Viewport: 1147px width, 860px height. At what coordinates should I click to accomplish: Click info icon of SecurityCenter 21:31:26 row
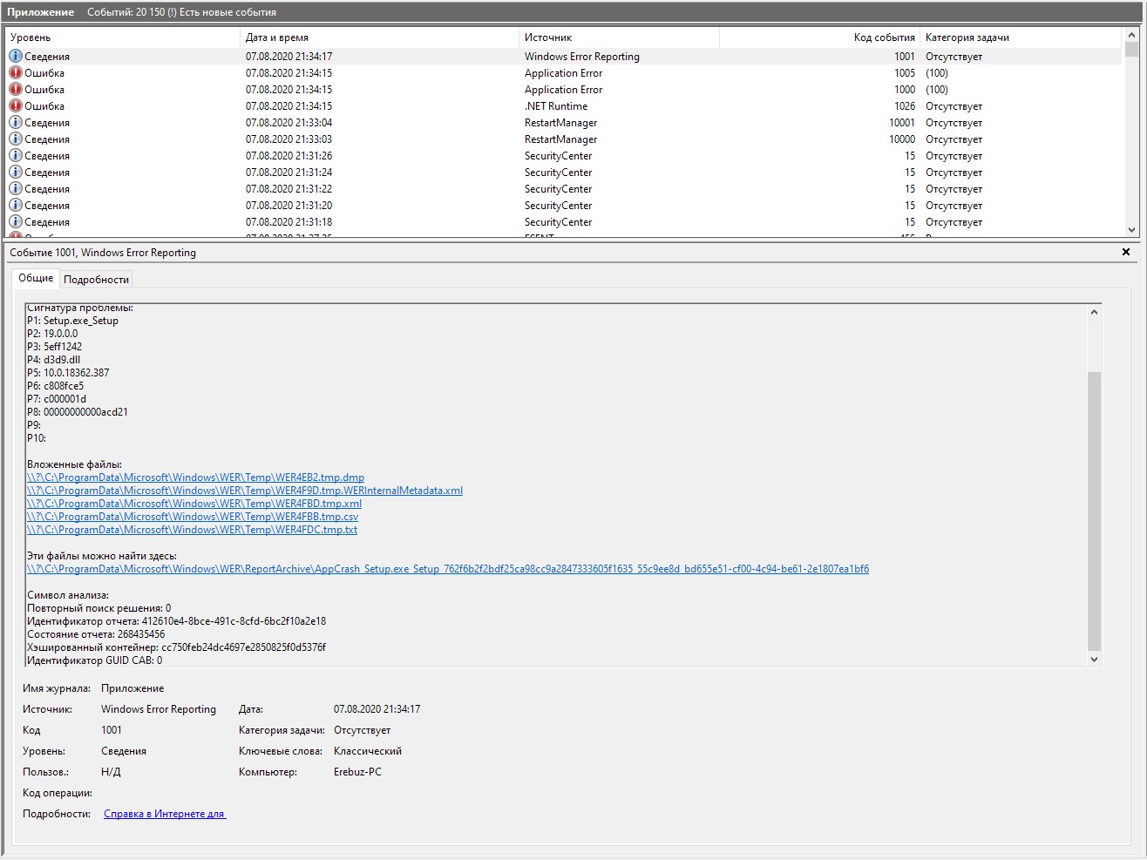pyautogui.click(x=15, y=156)
